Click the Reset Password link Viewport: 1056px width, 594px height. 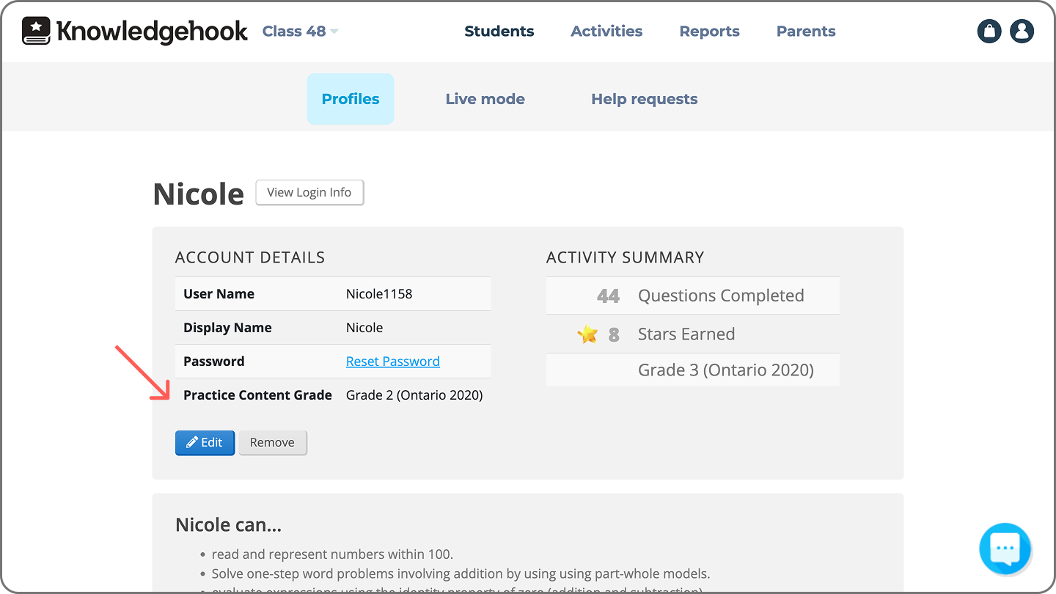pyautogui.click(x=393, y=362)
